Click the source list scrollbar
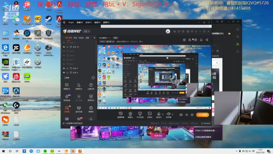This screenshot has width=273, height=154. click(x=96, y=52)
